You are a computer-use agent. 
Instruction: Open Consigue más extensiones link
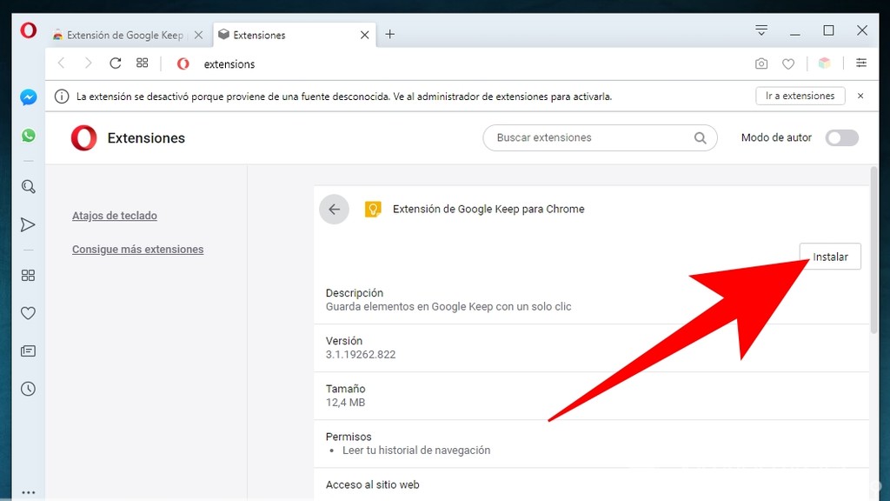pyautogui.click(x=137, y=249)
